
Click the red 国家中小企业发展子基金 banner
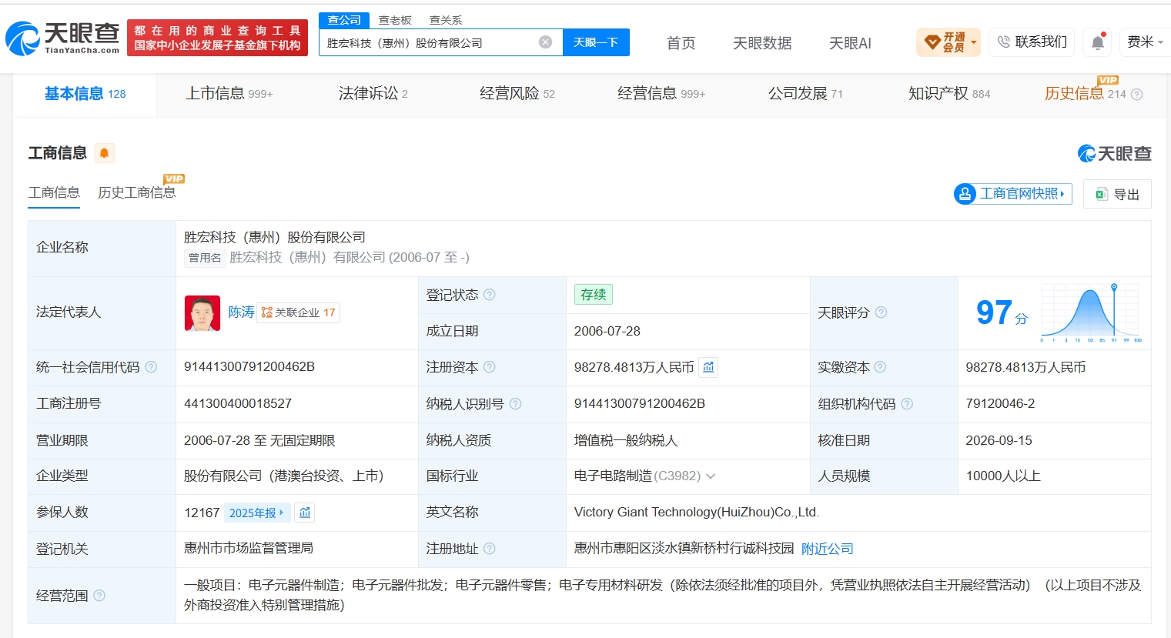point(217,38)
